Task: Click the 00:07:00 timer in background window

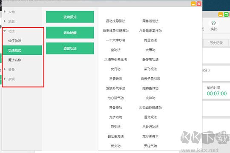Action: coord(217,93)
